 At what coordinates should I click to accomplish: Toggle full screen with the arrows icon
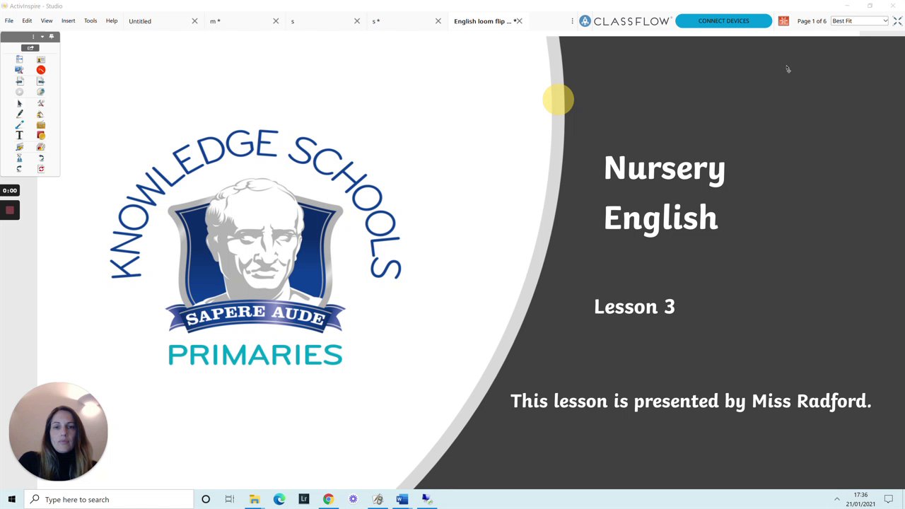point(897,21)
